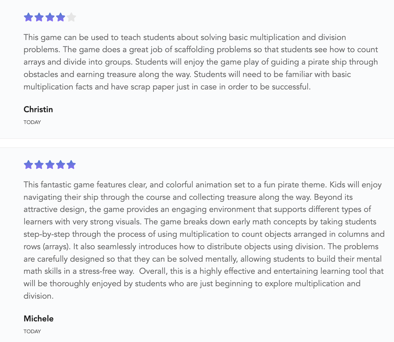This screenshot has height=342, width=394.
Task: Click the TODAY date under Christin
Action: (32, 122)
